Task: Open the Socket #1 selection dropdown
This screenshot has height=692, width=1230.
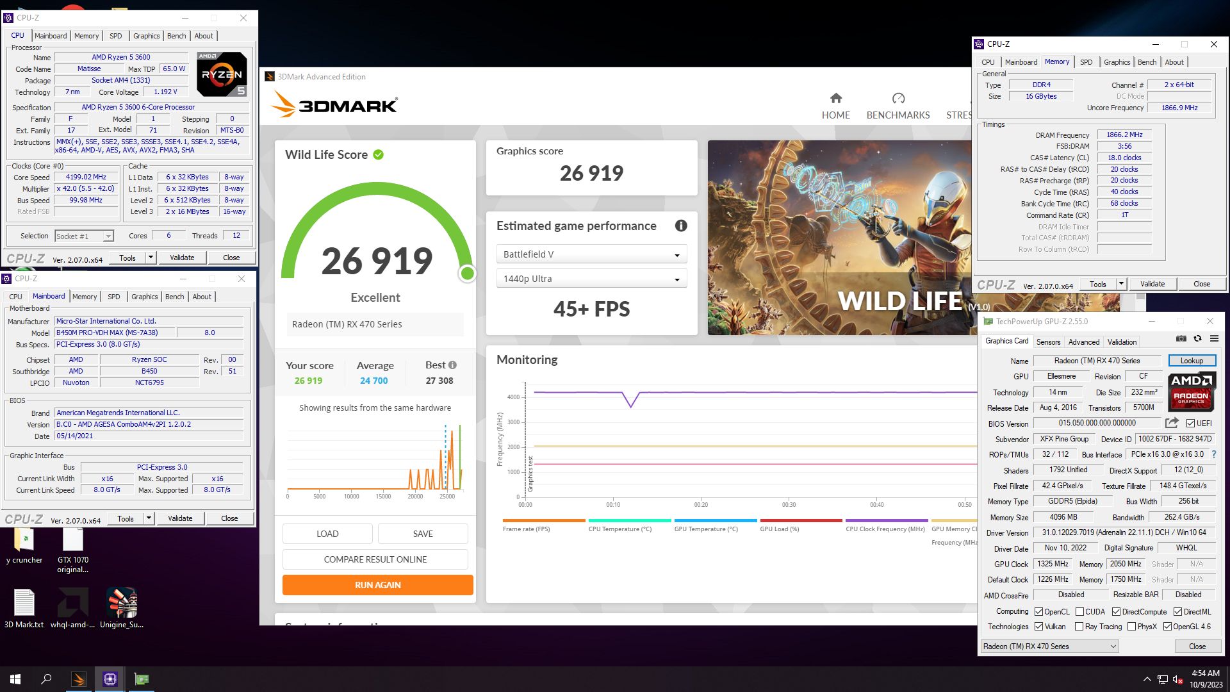Action: pos(84,236)
